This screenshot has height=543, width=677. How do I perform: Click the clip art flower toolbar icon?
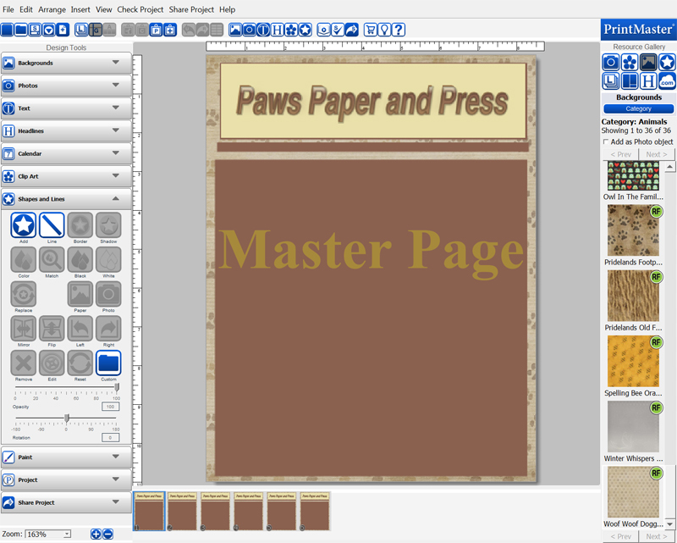291,30
